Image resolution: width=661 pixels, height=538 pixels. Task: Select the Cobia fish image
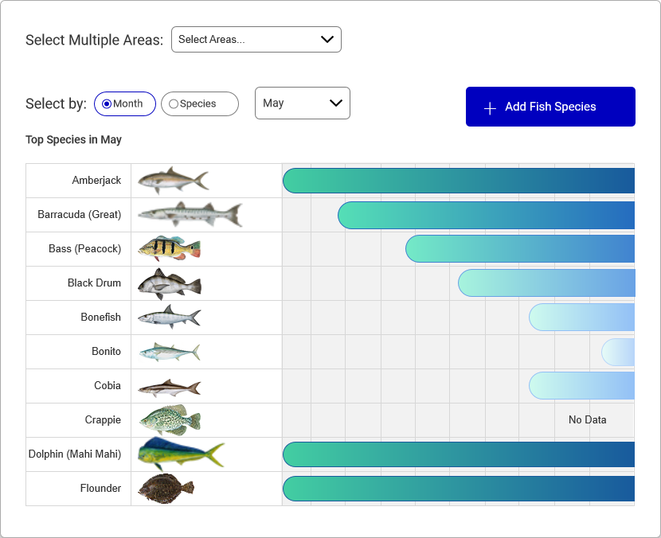[169, 385]
